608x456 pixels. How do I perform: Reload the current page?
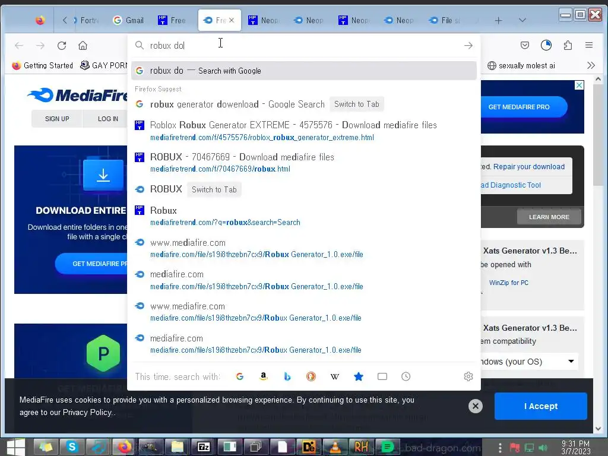pyautogui.click(x=62, y=45)
